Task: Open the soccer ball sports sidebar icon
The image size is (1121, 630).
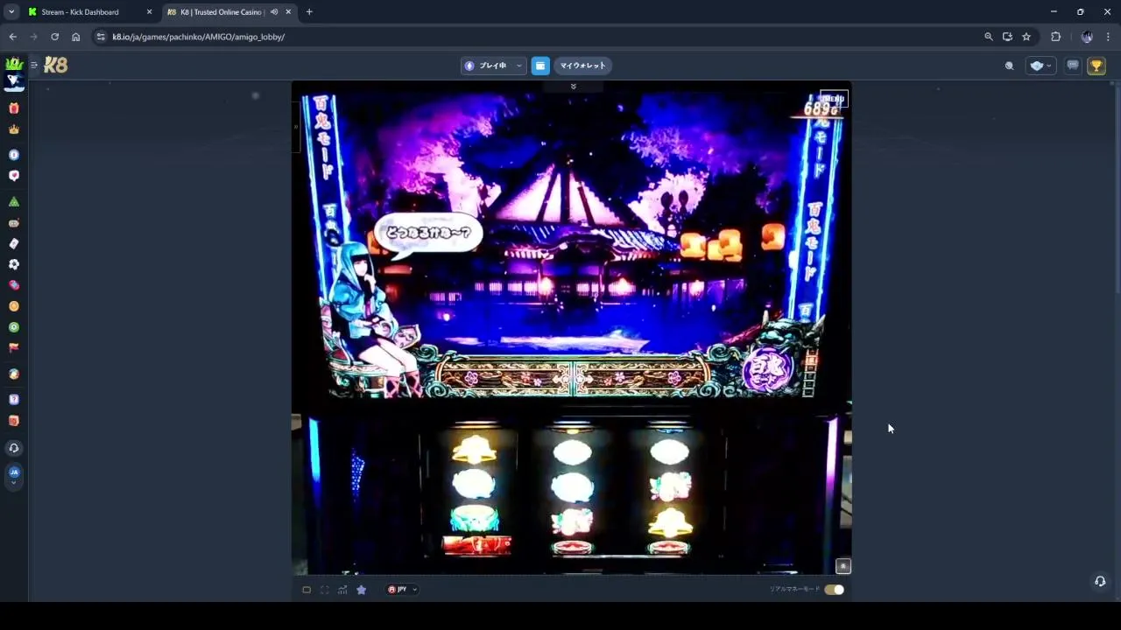Action: coord(13,264)
